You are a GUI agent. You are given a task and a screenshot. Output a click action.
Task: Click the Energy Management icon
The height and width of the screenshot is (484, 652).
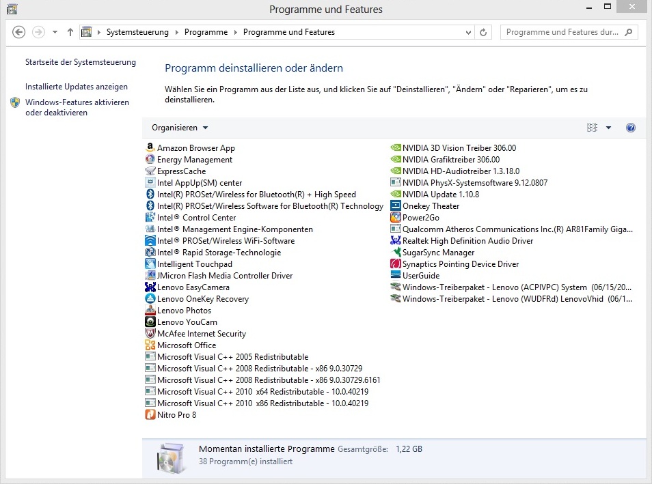(150, 159)
